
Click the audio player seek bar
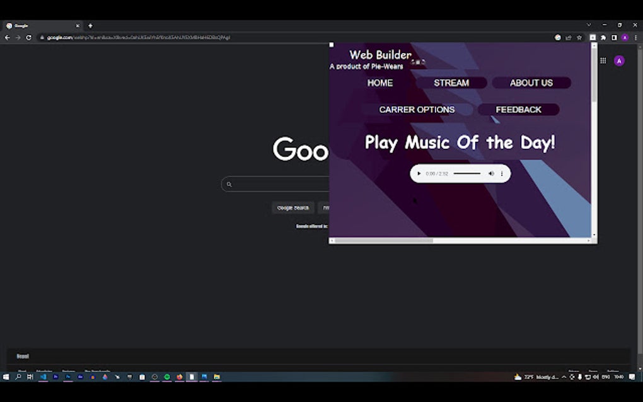pyautogui.click(x=467, y=173)
